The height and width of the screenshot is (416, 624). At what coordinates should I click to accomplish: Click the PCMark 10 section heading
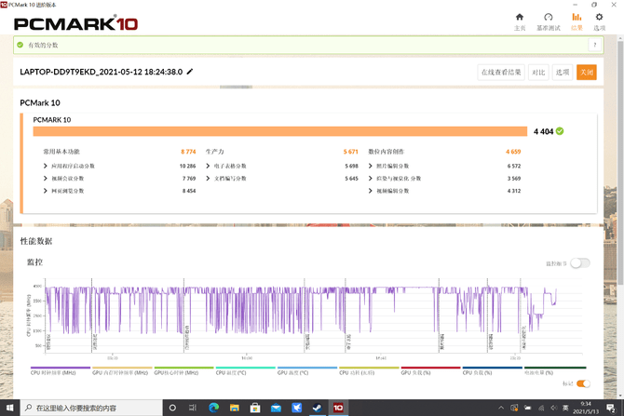pyautogui.click(x=40, y=102)
